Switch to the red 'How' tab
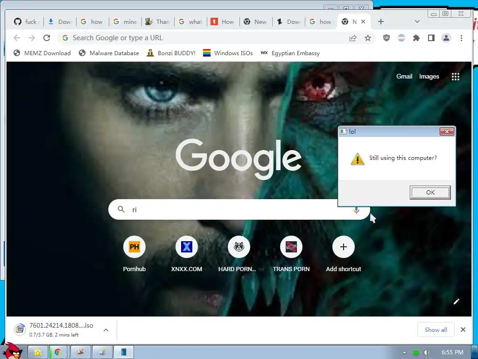The height and width of the screenshot is (359, 478). [x=223, y=22]
